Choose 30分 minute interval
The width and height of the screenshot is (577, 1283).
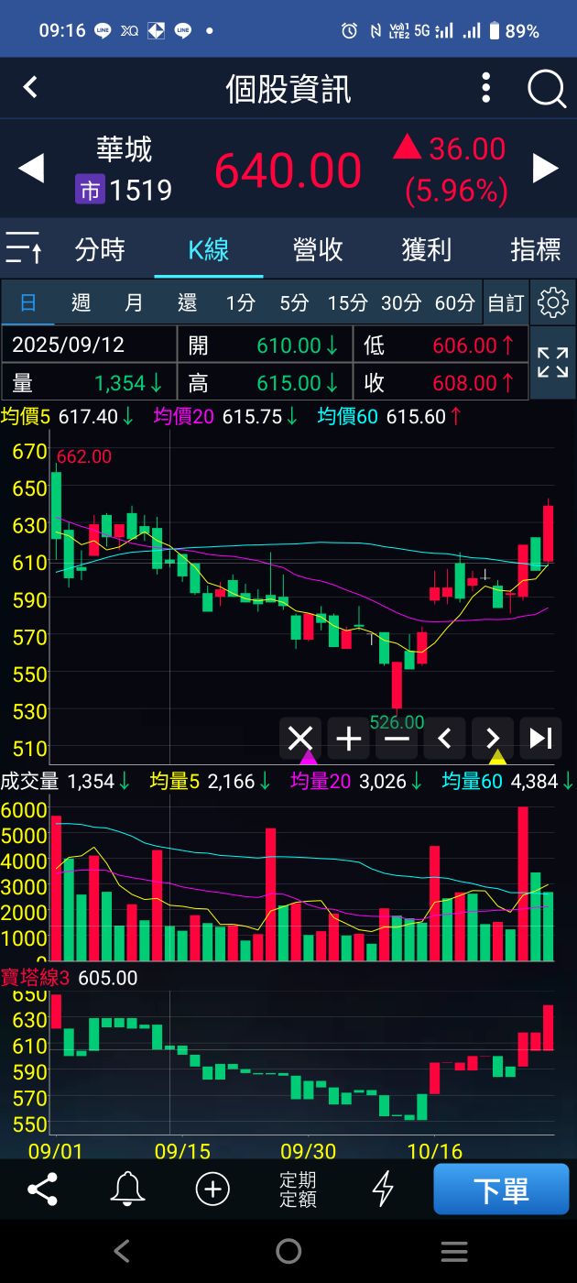coord(401,302)
